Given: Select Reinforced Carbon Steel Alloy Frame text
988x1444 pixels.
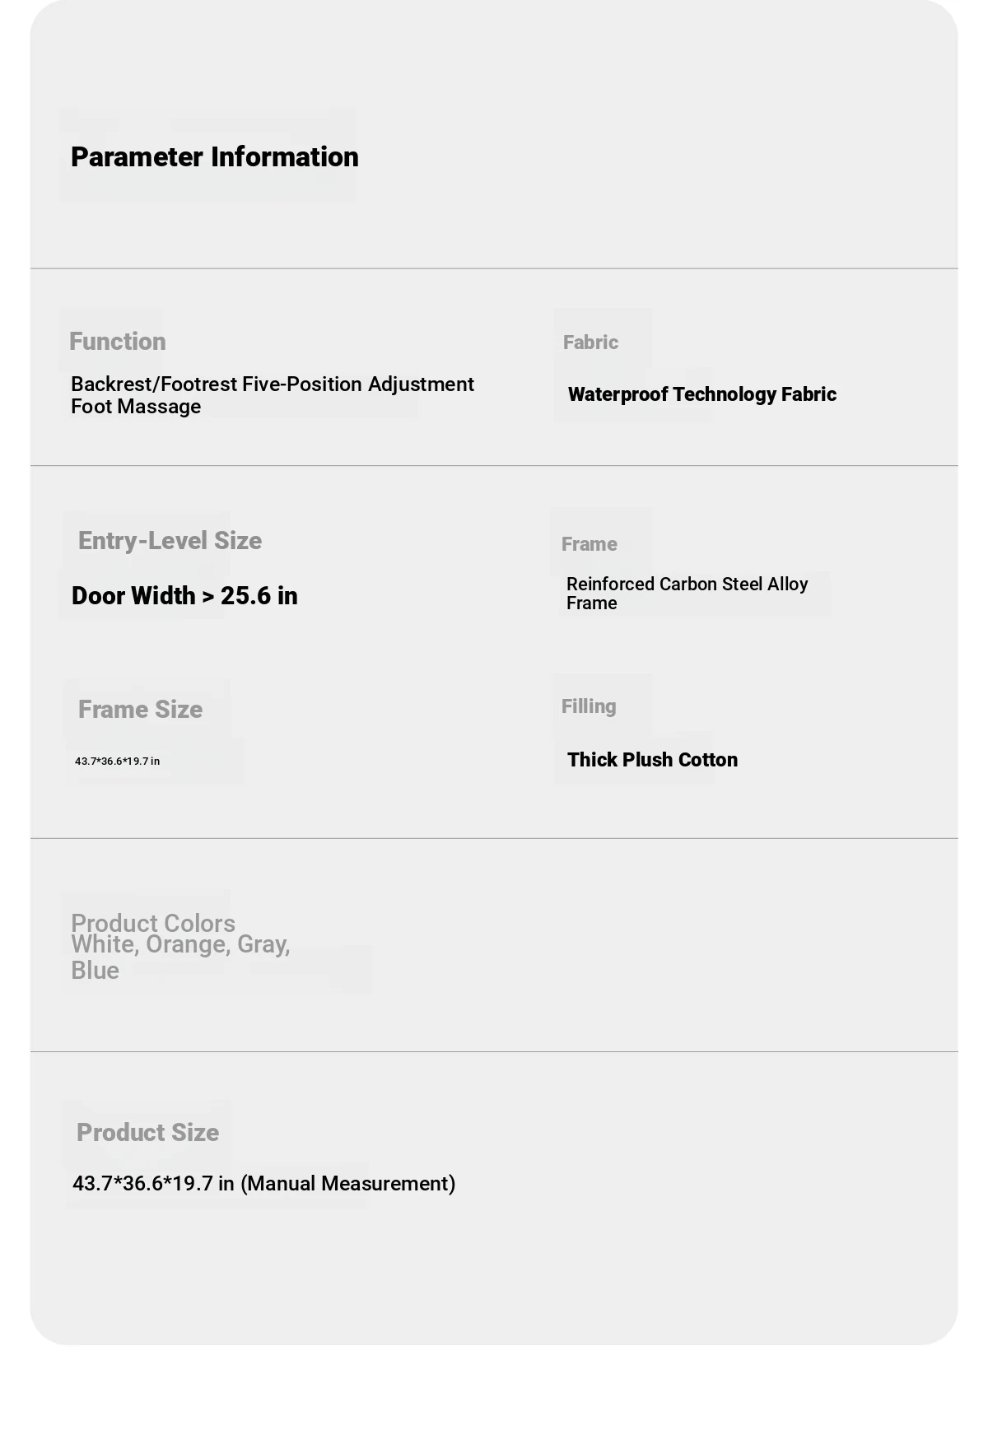Looking at the screenshot, I should (x=687, y=593).
